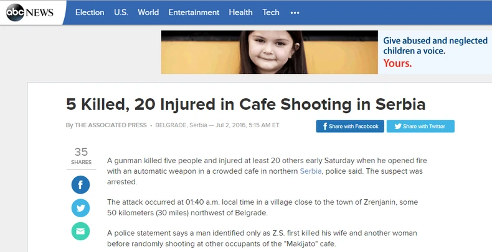
Task: Click the round Facebook share icon
Action: [x=80, y=185]
